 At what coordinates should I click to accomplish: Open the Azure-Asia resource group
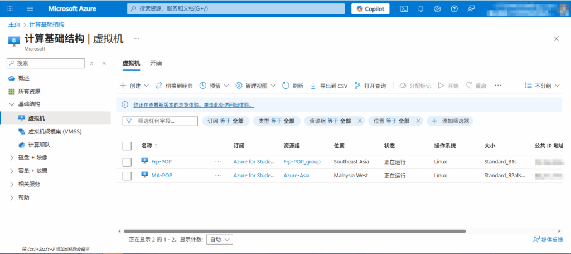point(297,175)
